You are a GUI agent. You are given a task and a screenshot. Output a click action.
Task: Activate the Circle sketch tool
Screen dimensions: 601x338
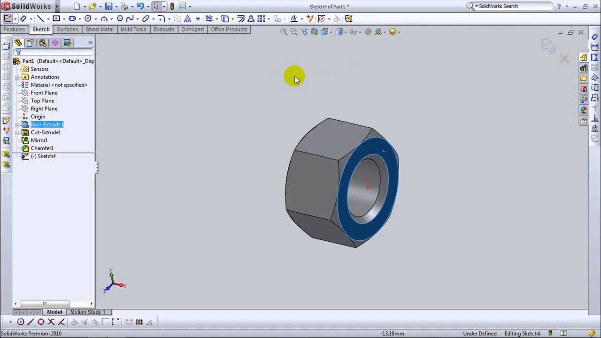tap(87, 19)
